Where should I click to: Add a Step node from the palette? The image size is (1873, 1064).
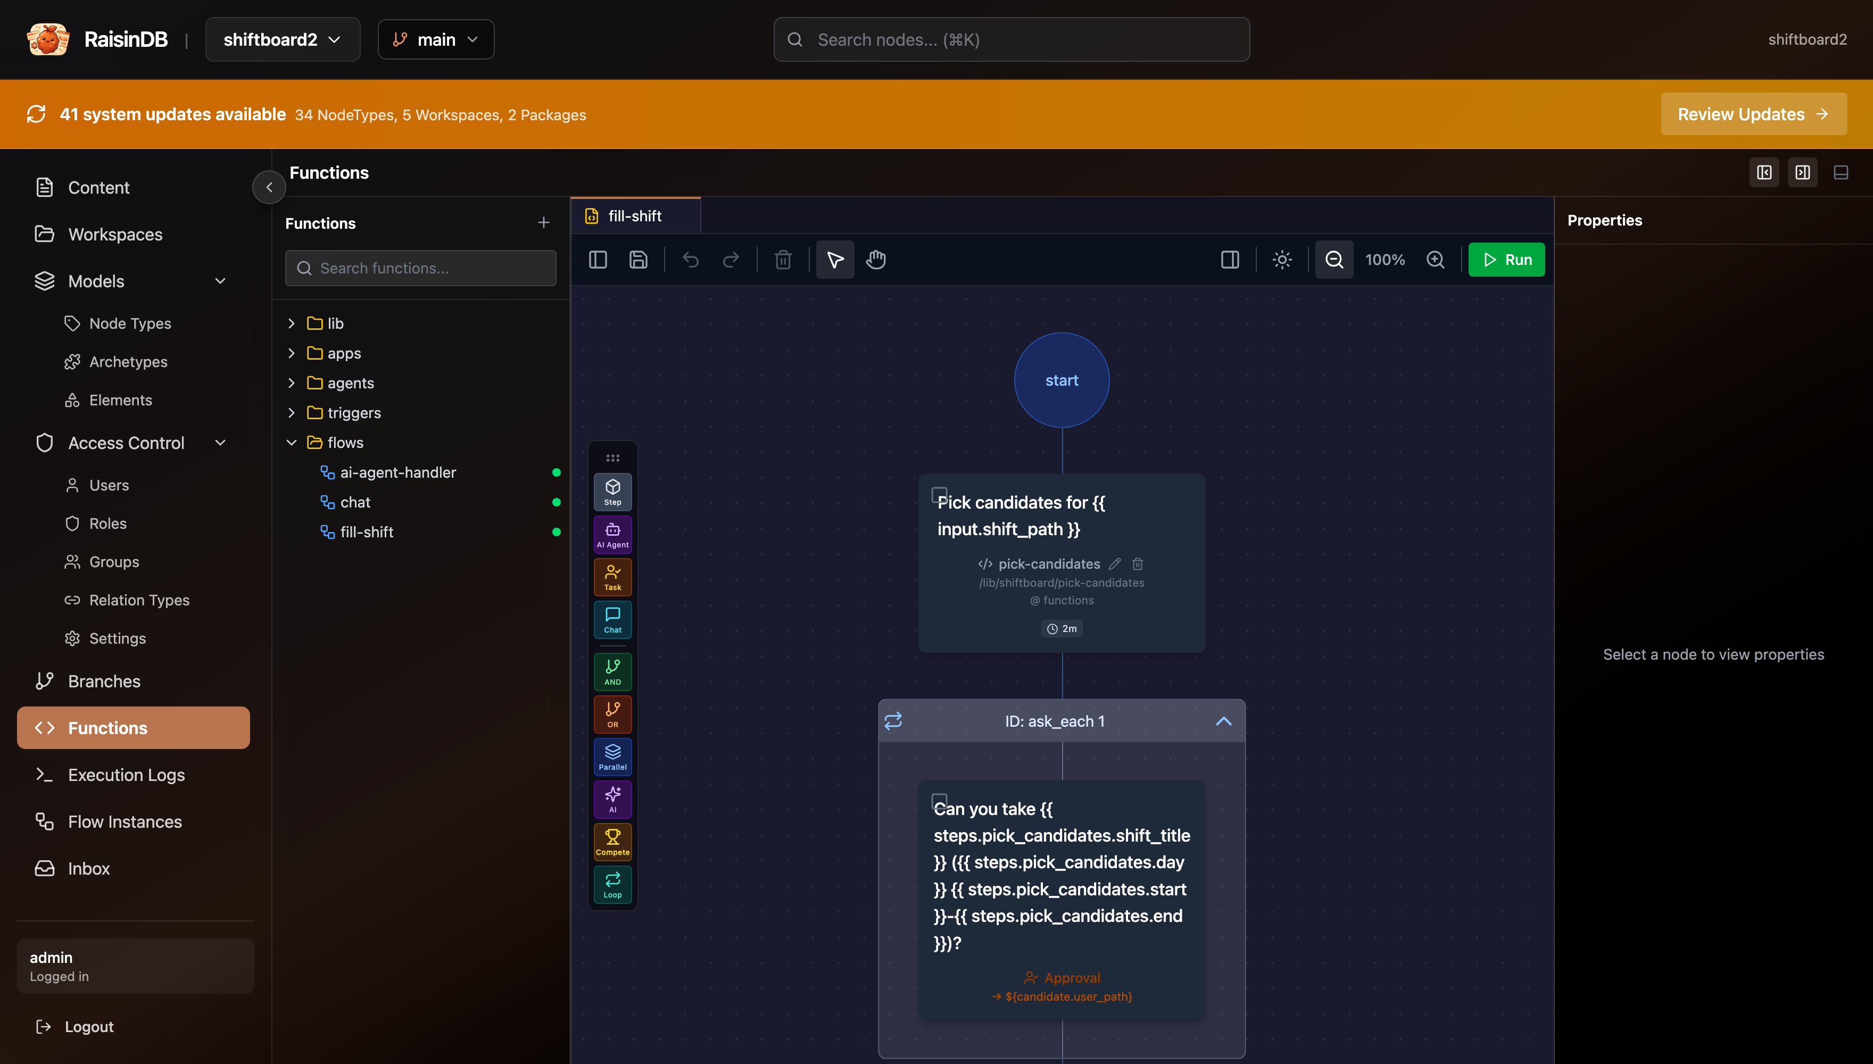612,492
